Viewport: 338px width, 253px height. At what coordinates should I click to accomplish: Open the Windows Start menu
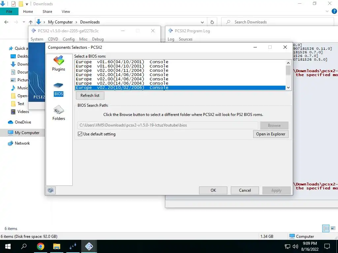(8, 246)
